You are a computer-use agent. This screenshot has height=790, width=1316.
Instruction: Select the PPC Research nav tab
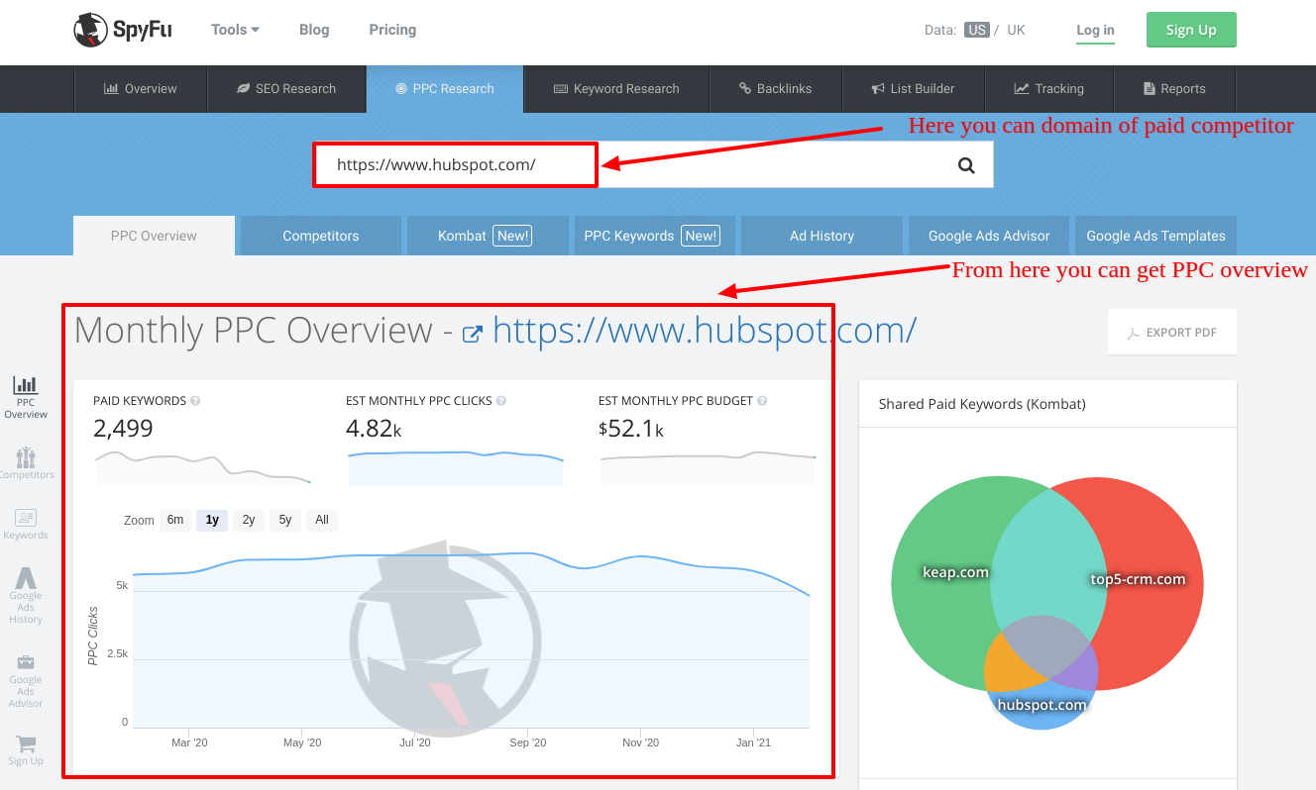coord(445,89)
